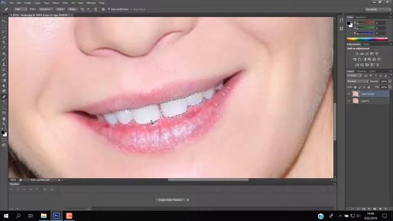This screenshot has width=393, height=221.
Task: Add an Invert adjustment
Action: coord(357,65)
